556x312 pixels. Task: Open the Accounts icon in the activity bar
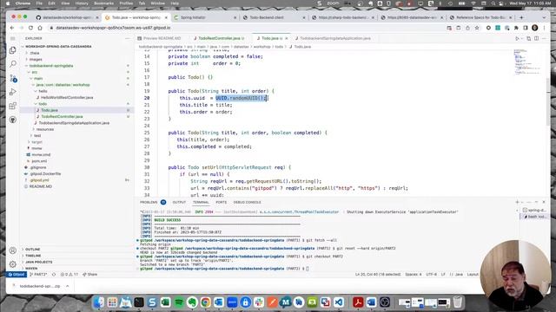13,250
